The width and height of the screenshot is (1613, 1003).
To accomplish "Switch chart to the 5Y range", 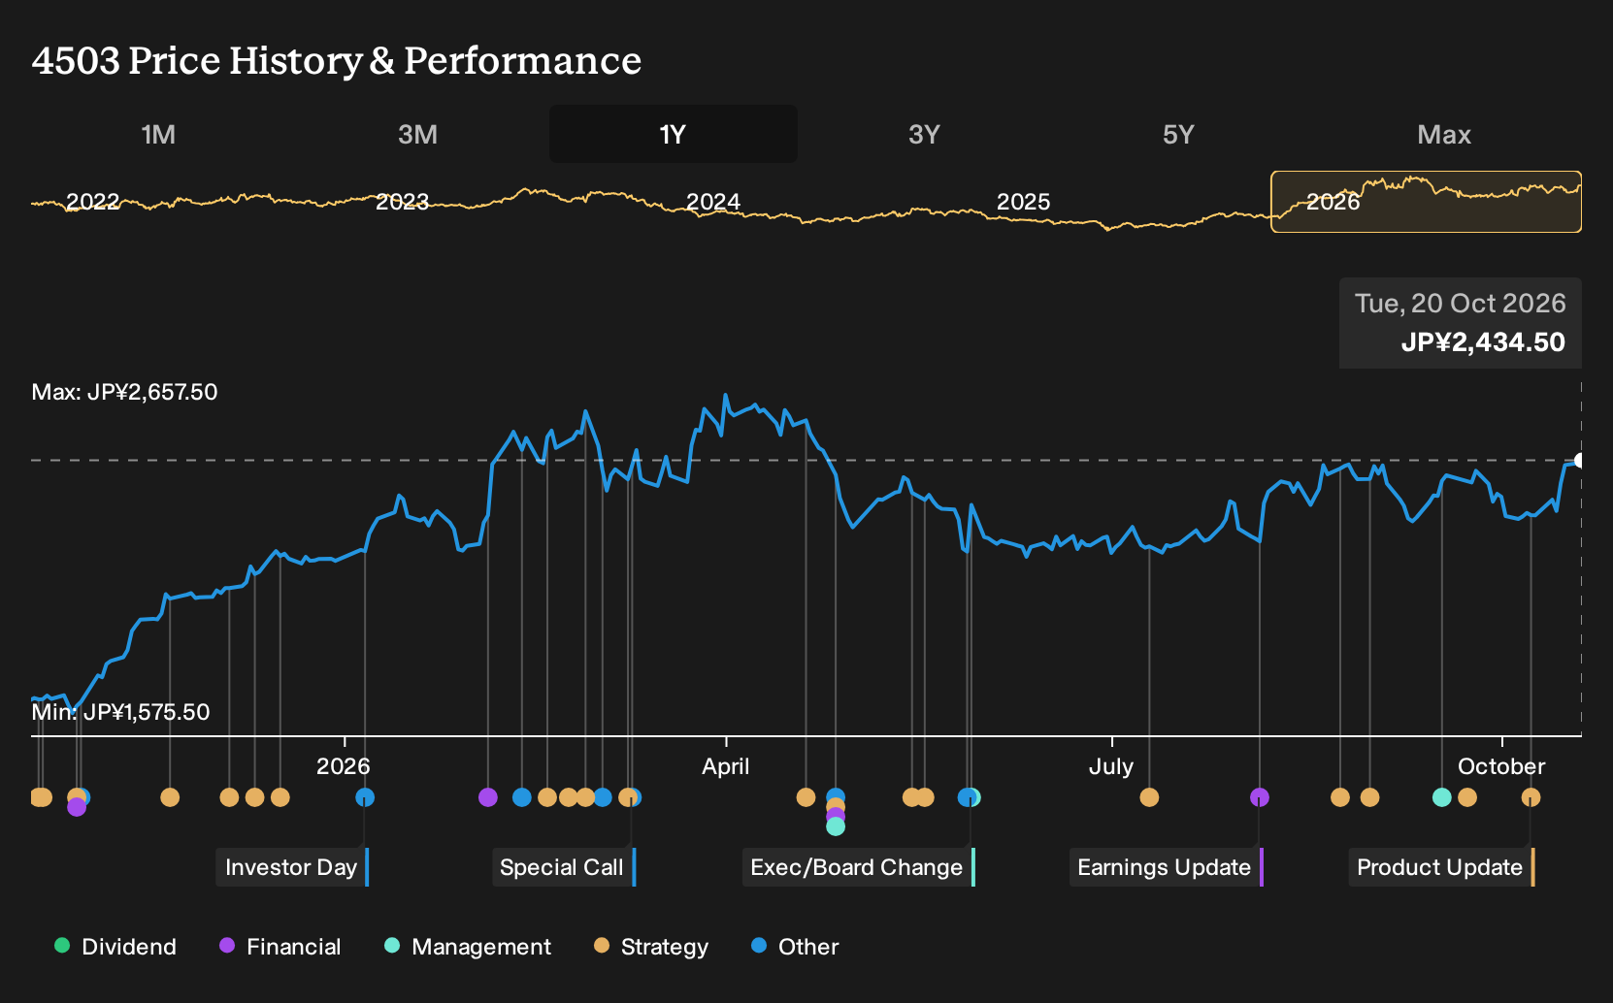I will pos(1178,134).
